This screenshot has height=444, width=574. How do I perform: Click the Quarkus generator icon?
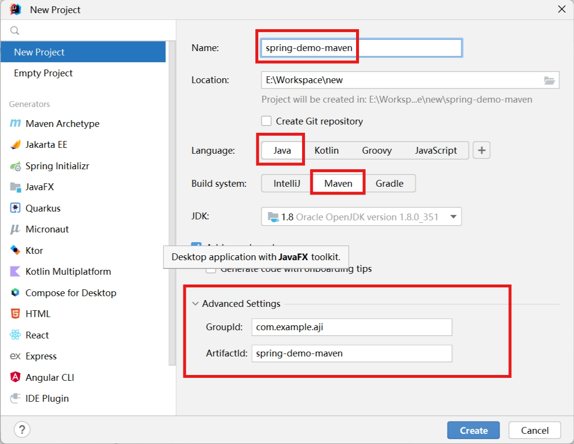(x=15, y=208)
